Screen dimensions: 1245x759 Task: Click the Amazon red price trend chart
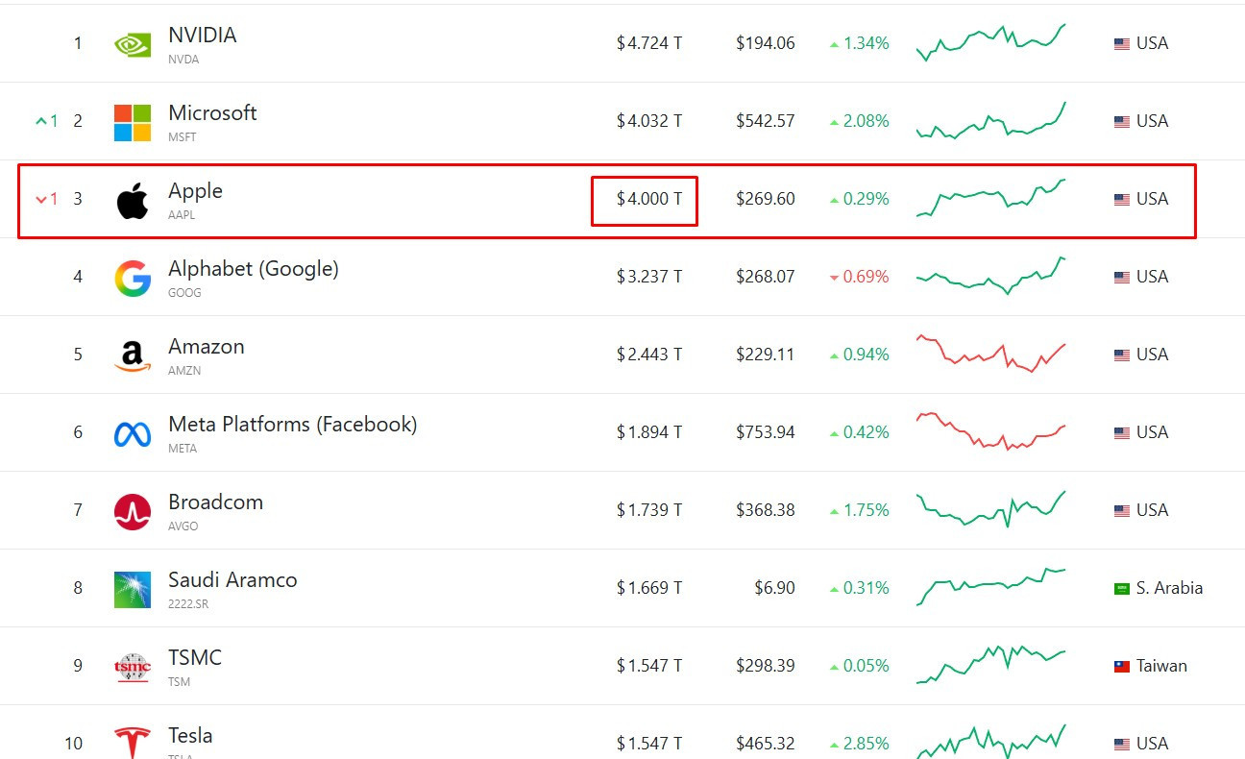coord(990,354)
